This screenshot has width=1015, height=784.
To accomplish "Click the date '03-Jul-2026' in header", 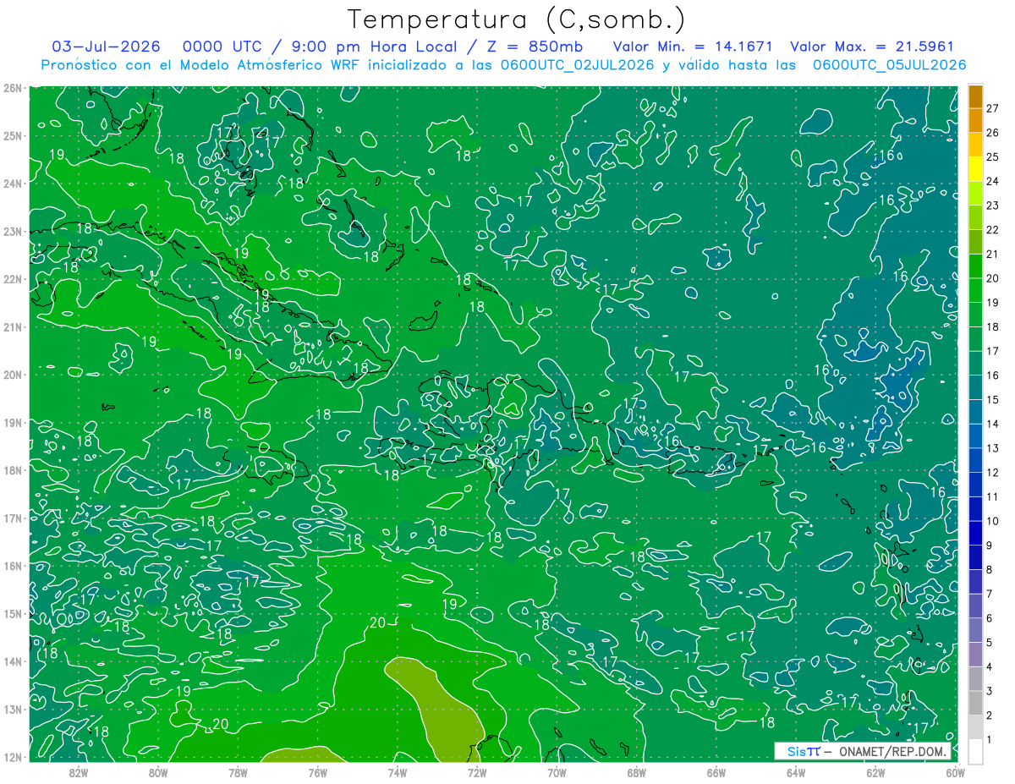I will [x=107, y=47].
